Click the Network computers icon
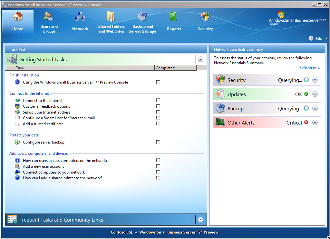 [80, 16]
